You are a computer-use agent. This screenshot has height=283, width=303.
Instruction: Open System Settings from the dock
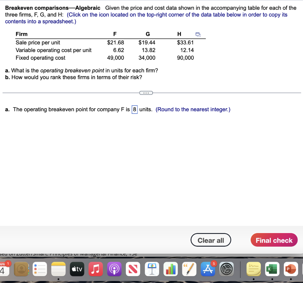pyautogui.click(x=226, y=269)
